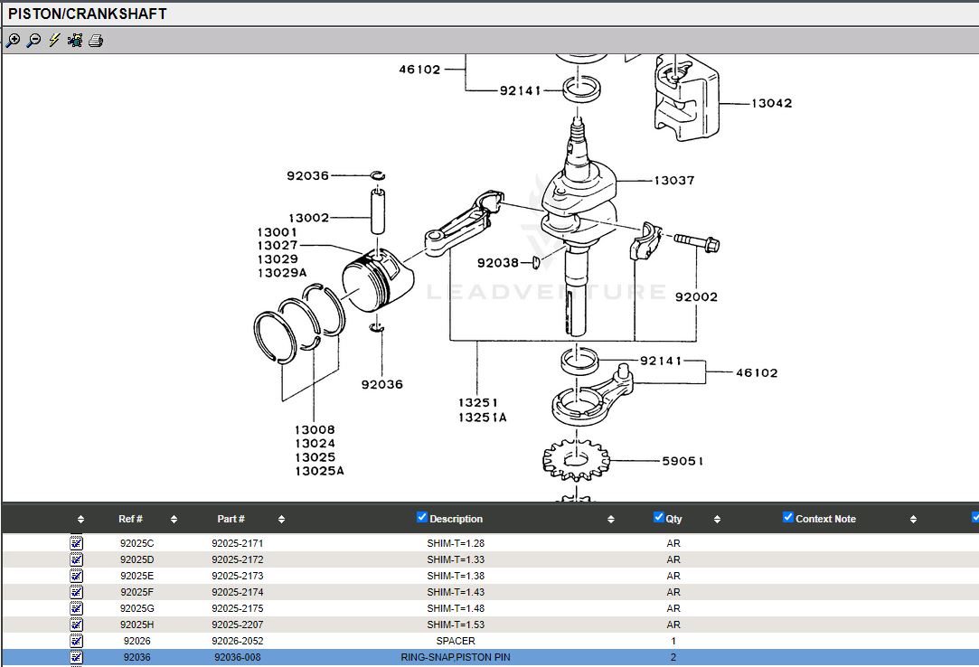Click the 13037 crankshaft label in diagram
Image resolution: width=979 pixels, height=667 pixels.
(x=674, y=181)
